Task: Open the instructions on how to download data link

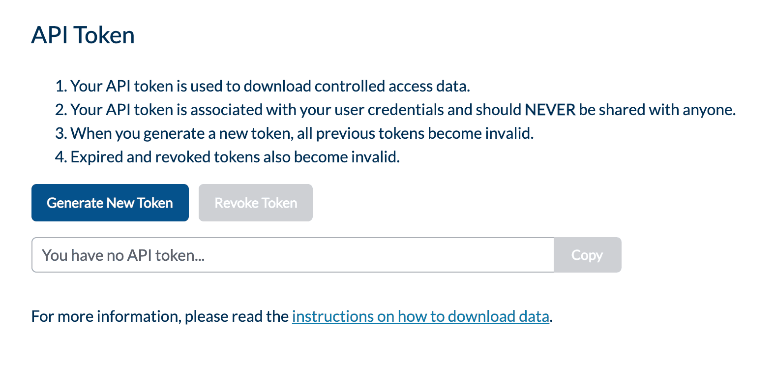Action: [420, 316]
